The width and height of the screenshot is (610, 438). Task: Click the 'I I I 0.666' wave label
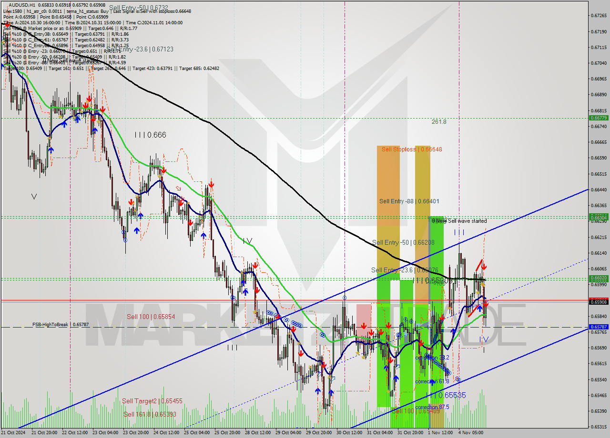coord(150,135)
